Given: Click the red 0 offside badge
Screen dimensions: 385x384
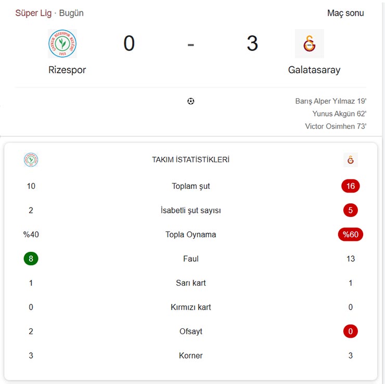Looking at the screenshot, I should tap(350, 331).
